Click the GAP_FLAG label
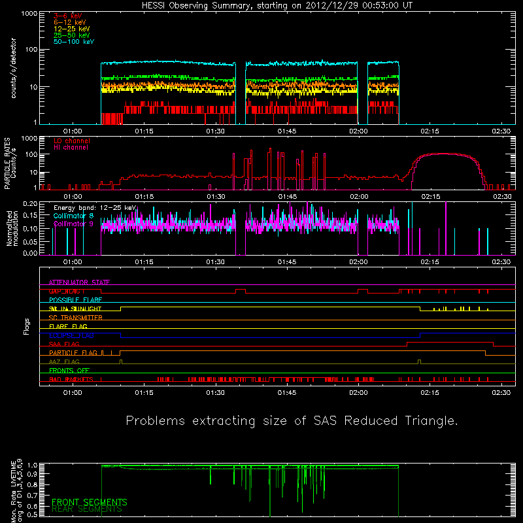Image resolution: width=523 pixels, height=523 pixels. click(x=67, y=291)
